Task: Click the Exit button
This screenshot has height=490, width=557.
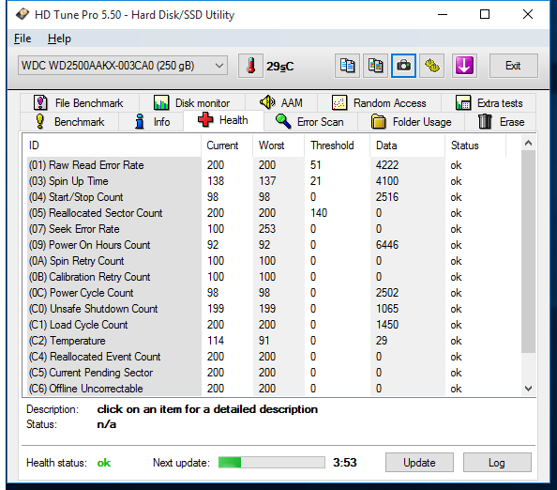Action: [x=513, y=66]
